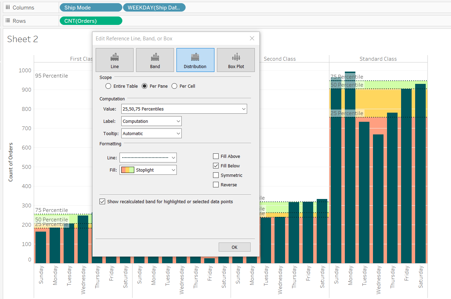
Task: Select the CNT(Orders) pill in Rows
Action: click(x=91, y=21)
